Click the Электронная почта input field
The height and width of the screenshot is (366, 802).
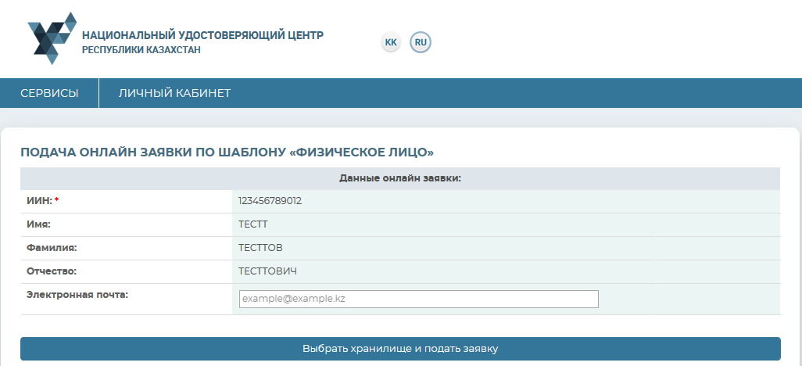point(418,299)
